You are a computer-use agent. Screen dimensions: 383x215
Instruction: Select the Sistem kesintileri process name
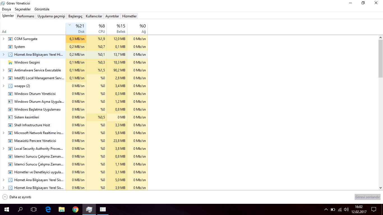pos(27,117)
